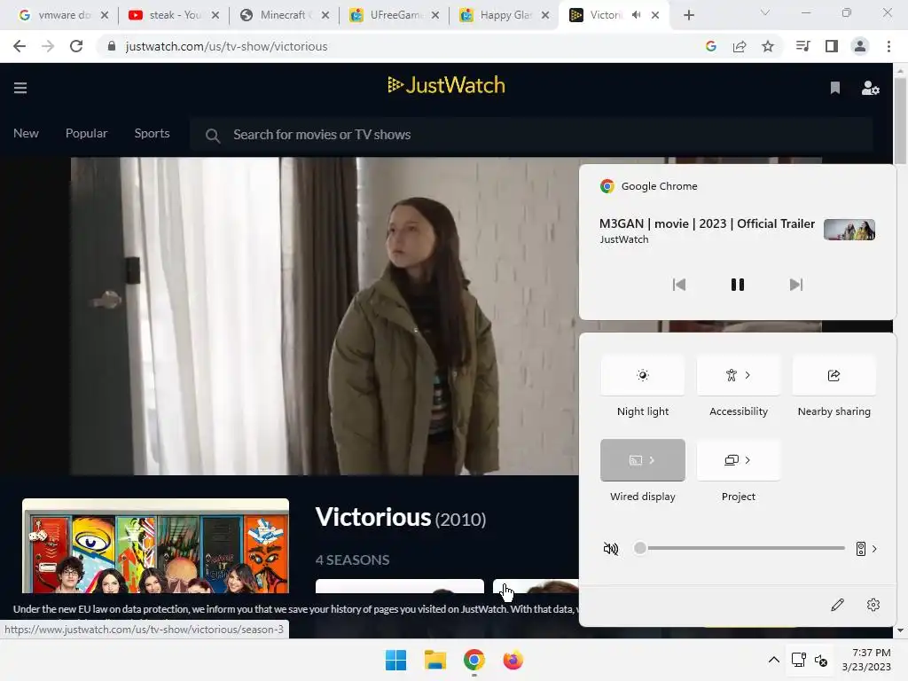
Task: Bookmark this tab with the star
Action: [x=768, y=46]
